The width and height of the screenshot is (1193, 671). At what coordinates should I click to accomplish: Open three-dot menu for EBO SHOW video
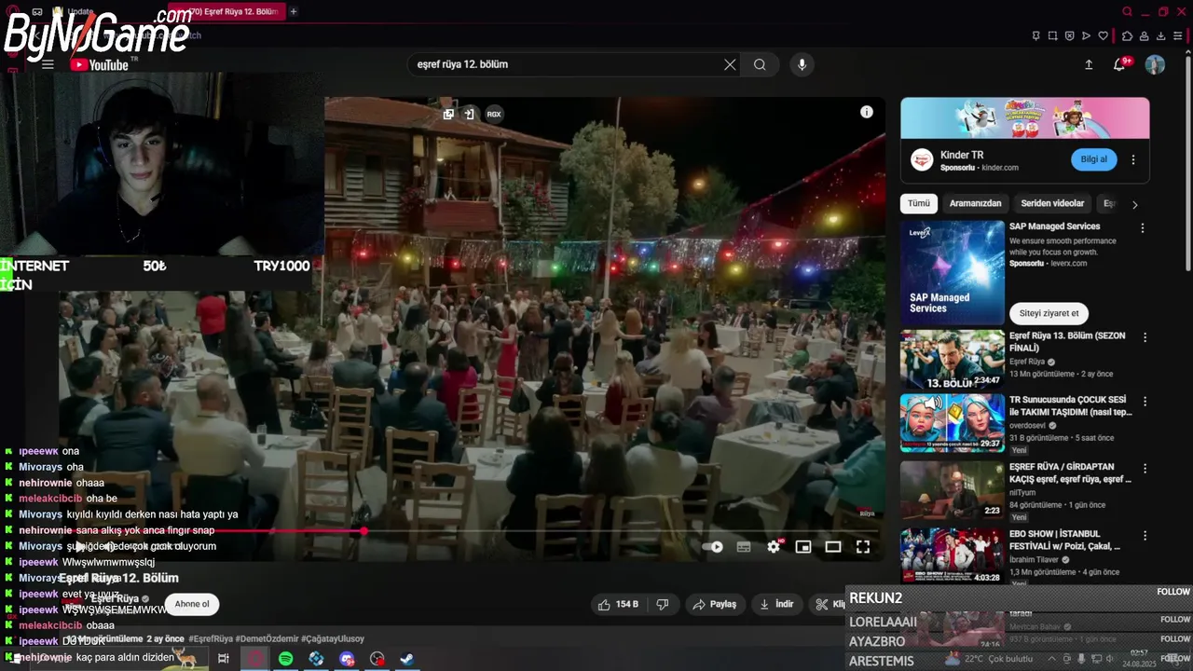pyautogui.click(x=1145, y=536)
